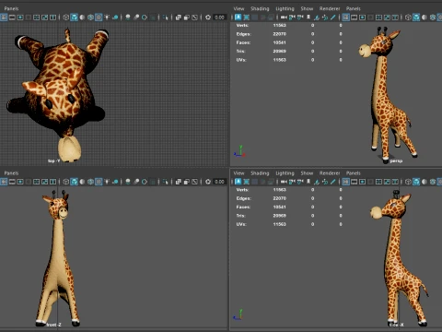This screenshot has width=442, height=332.
Task: Open the Panels menu of the top-Y panel
Action: (11, 8)
